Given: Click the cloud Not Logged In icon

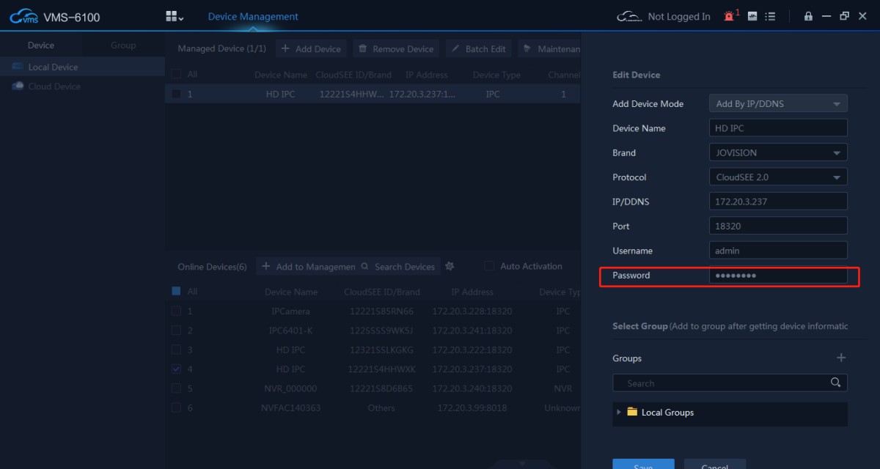Looking at the screenshot, I should click(x=629, y=16).
